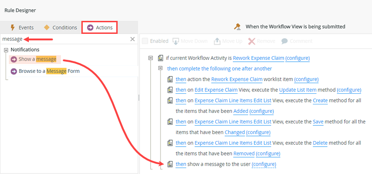Viewport: 372px width, 174px height.
Task: Open Expense Claim Line Items Edit List in Delete row
Action: pos(233,143)
